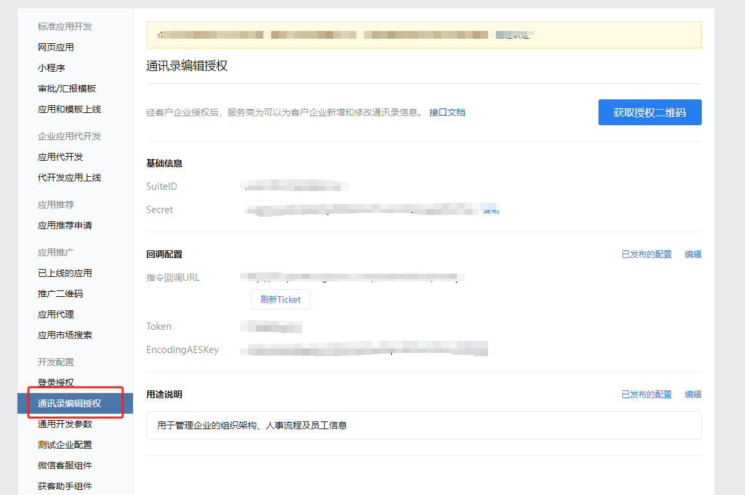Open 通用开发参数 page
This screenshot has width=745, height=495.
[x=65, y=424]
